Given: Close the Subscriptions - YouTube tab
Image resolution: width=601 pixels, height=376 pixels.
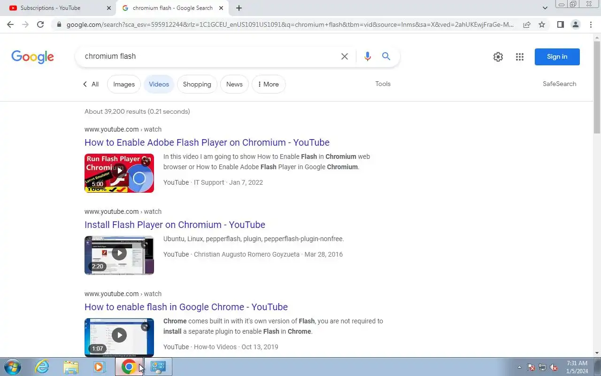Looking at the screenshot, I should (x=109, y=8).
